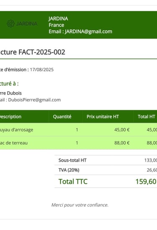
Task: Open the DuboisPierre@gmail.com email address
Action: (x=34, y=100)
